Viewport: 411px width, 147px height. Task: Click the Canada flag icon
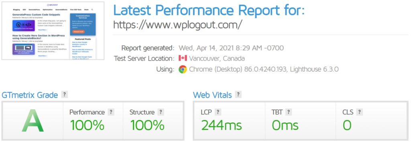coord(183,58)
